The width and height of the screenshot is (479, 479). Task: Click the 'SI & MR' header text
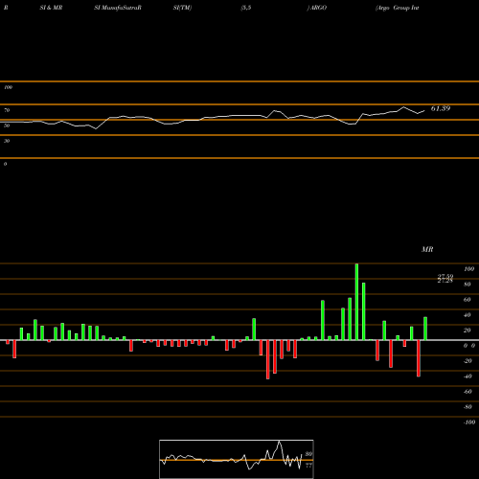(x=51, y=8)
